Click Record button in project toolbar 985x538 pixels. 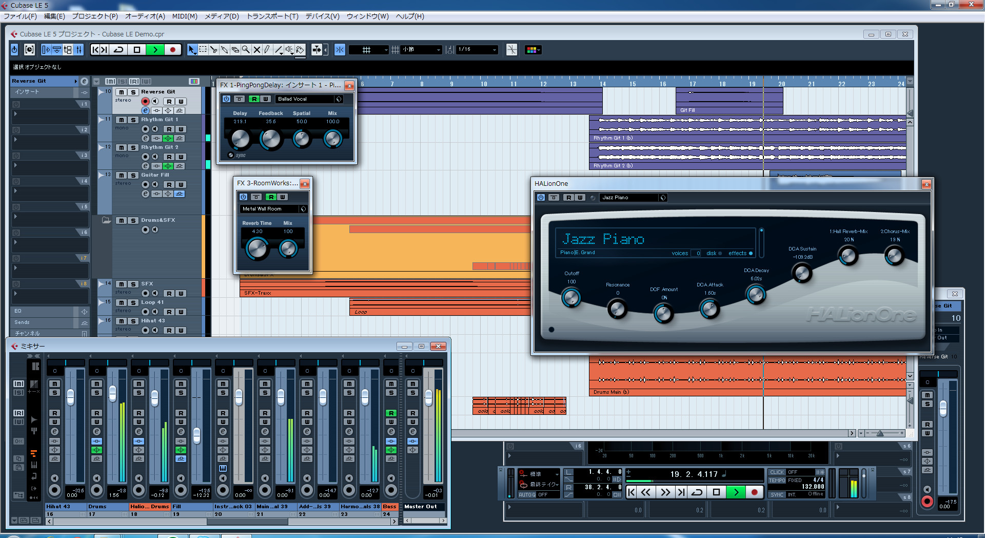click(173, 50)
